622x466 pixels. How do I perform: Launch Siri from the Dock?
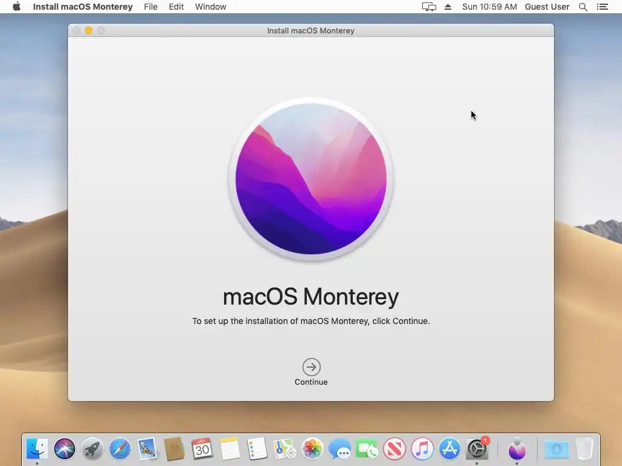pyautogui.click(x=64, y=449)
